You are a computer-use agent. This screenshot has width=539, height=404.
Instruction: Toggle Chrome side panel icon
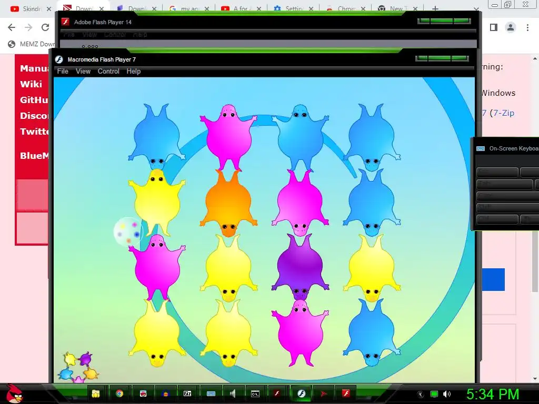(x=494, y=27)
